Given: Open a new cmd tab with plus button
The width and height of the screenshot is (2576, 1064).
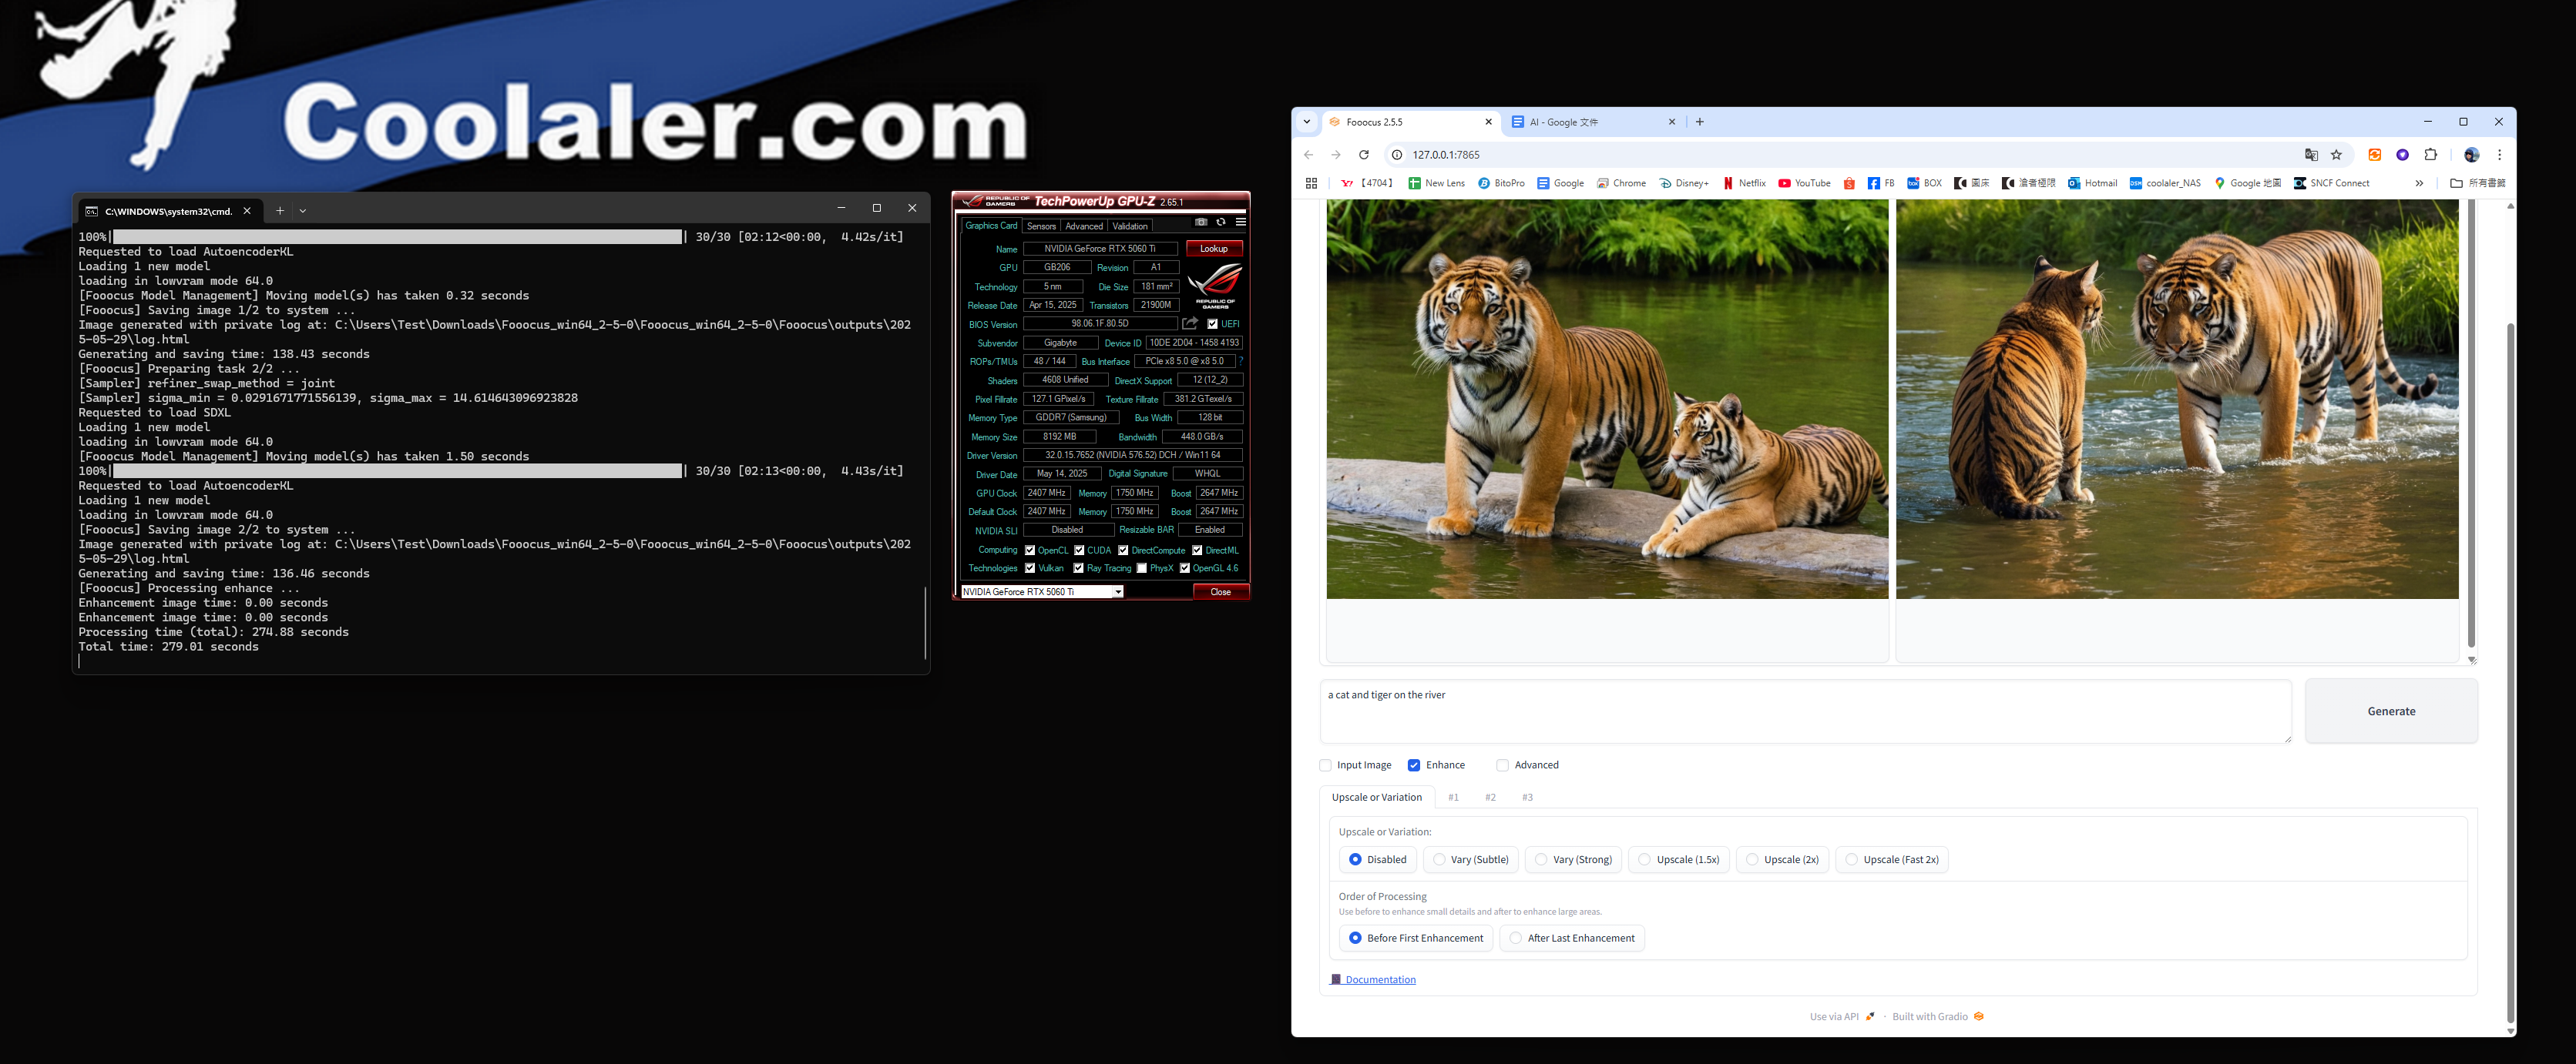Looking at the screenshot, I should tap(280, 210).
